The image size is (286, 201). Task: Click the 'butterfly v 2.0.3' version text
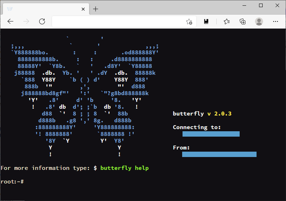(x=202, y=114)
